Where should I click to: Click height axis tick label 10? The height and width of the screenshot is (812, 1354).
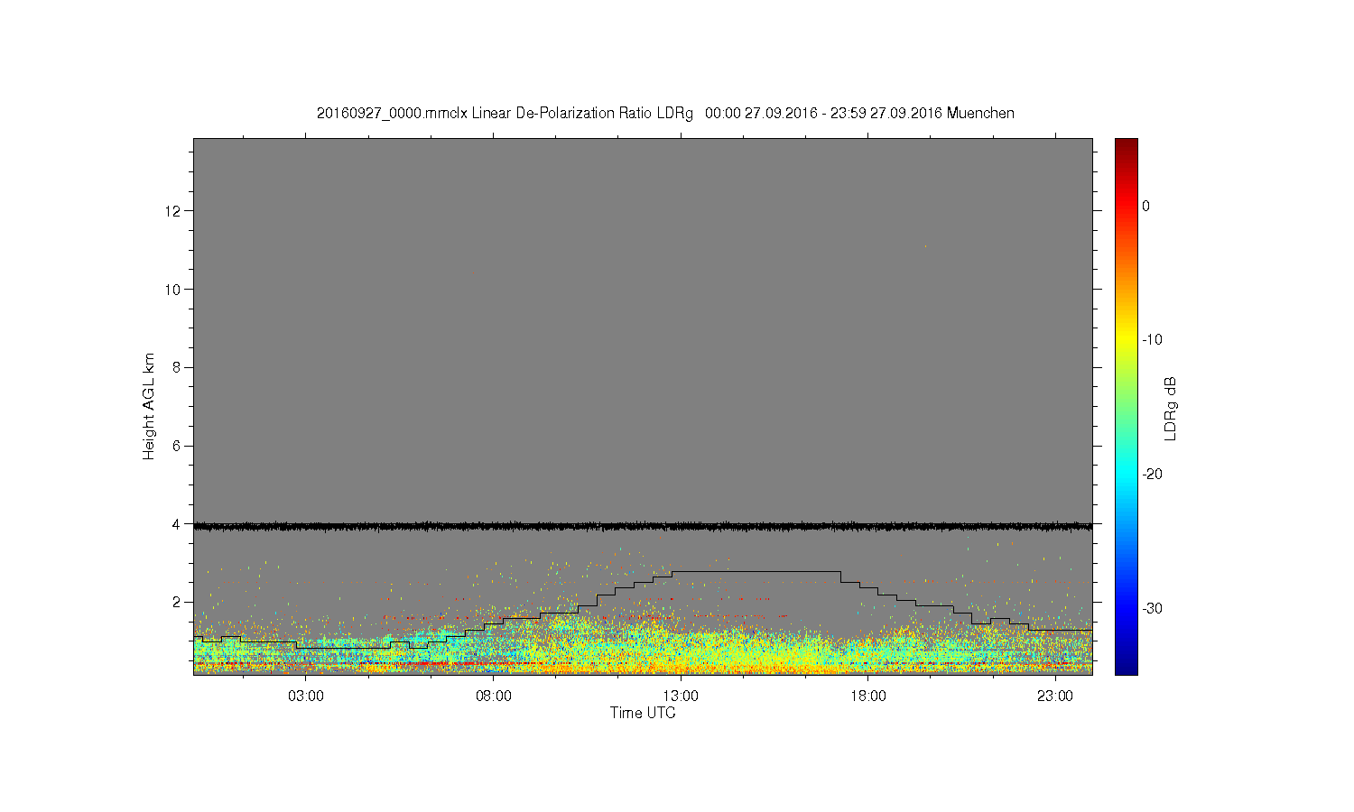[174, 290]
